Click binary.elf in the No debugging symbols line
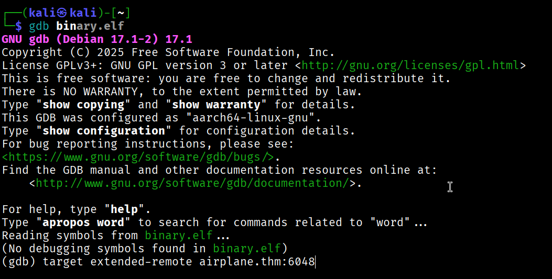Viewport: 552px width, 279px height. [x=246, y=249]
